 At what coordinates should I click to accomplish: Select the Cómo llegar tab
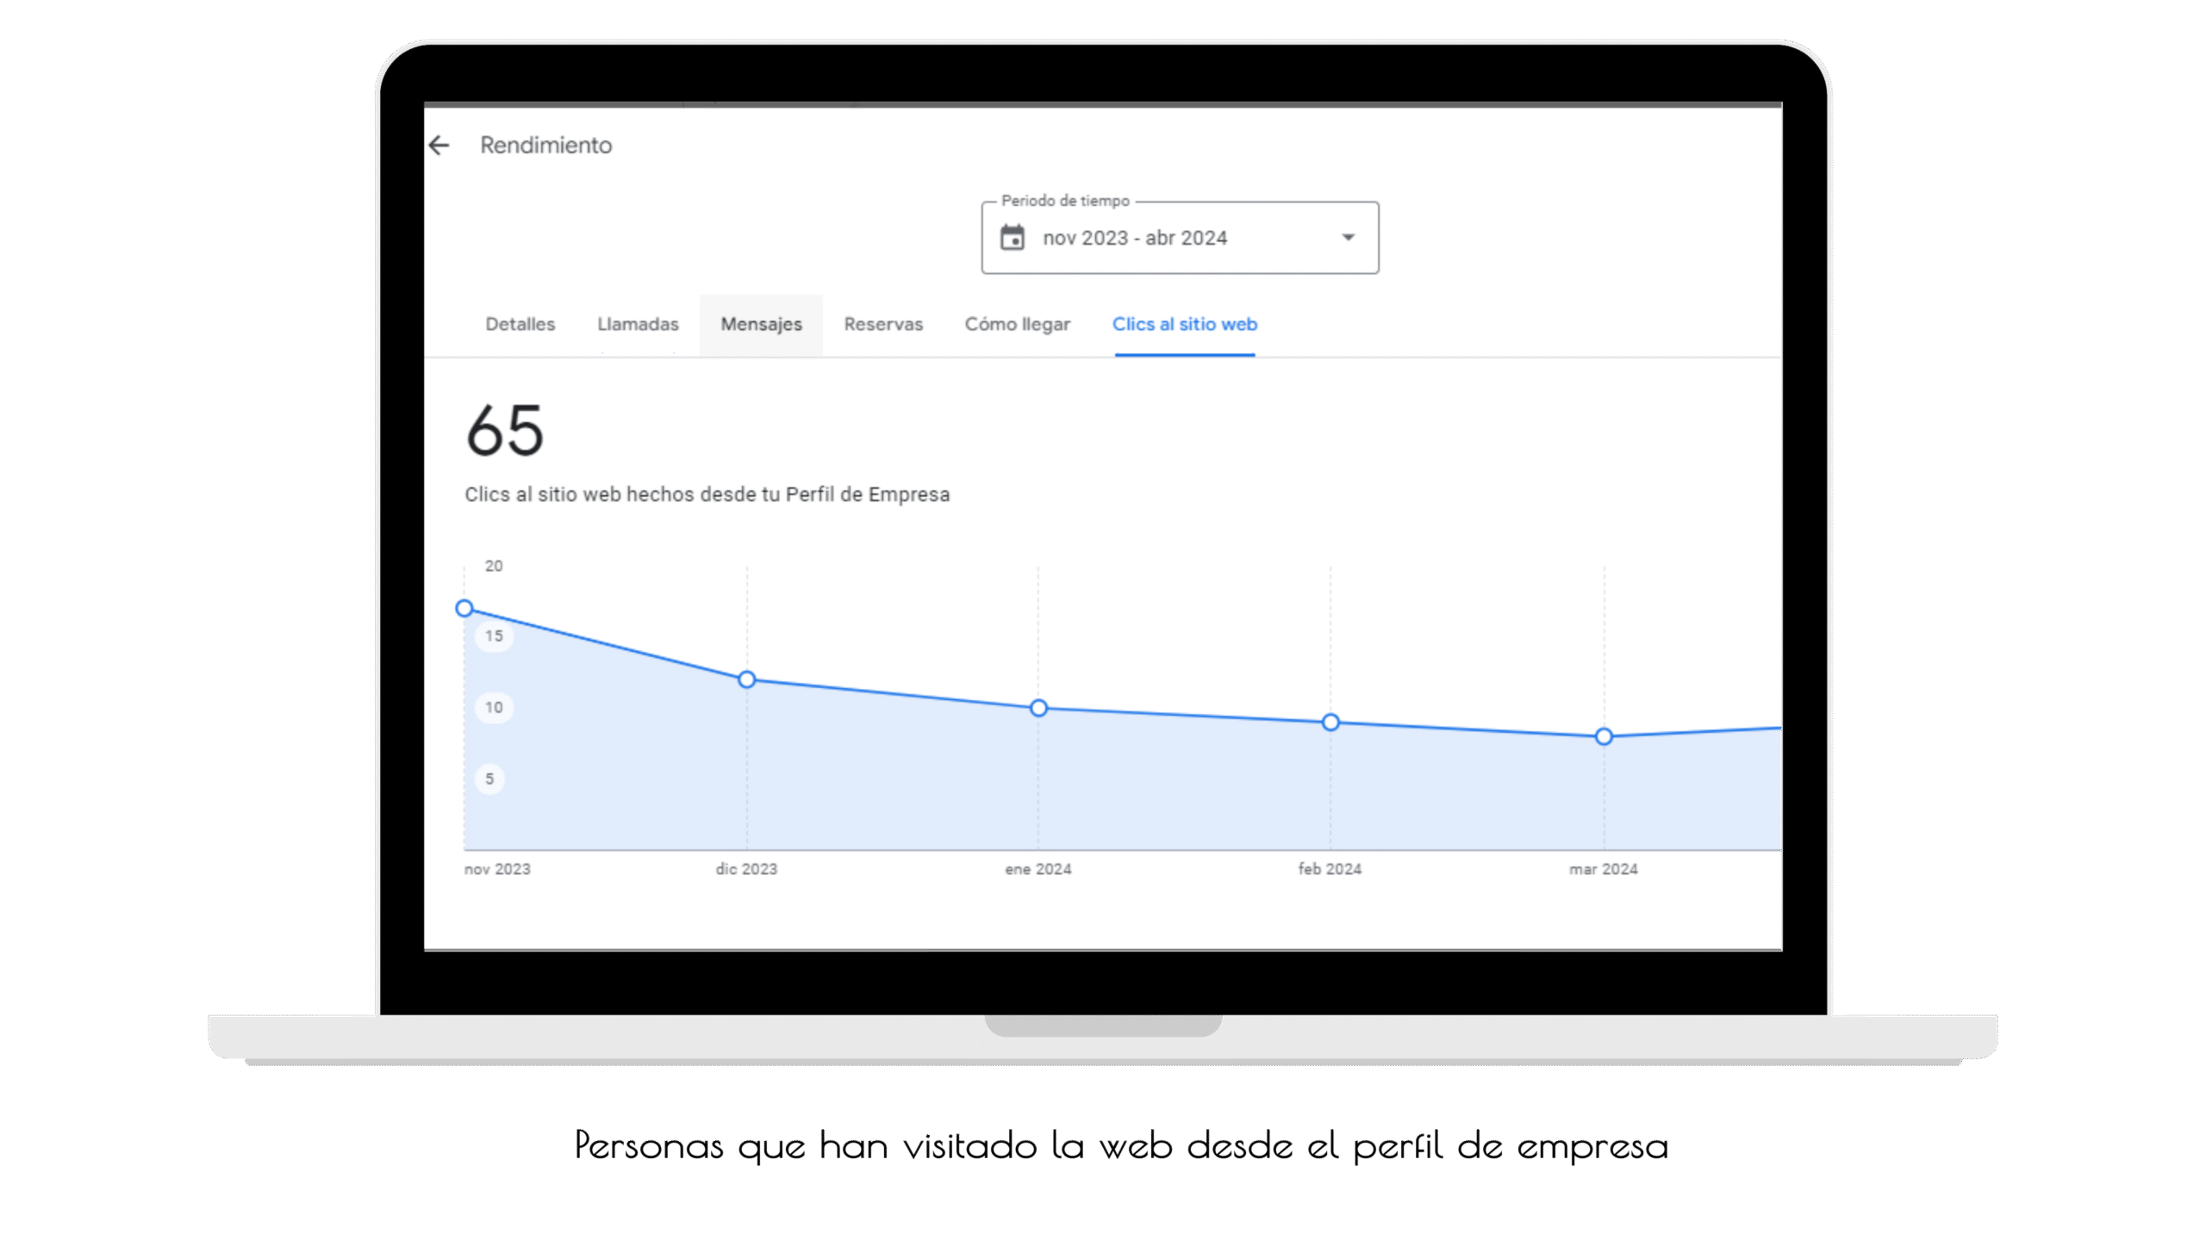click(x=1018, y=325)
